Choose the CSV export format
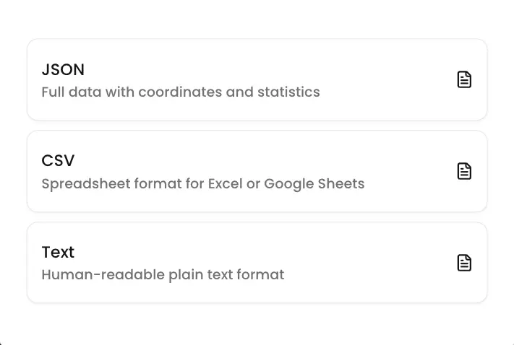514x345 pixels. [x=257, y=171]
